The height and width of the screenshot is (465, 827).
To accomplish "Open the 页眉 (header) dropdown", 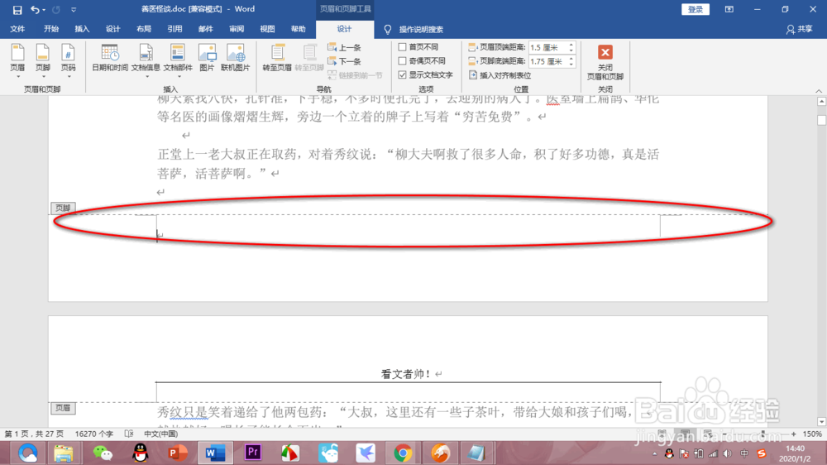I will point(17,61).
